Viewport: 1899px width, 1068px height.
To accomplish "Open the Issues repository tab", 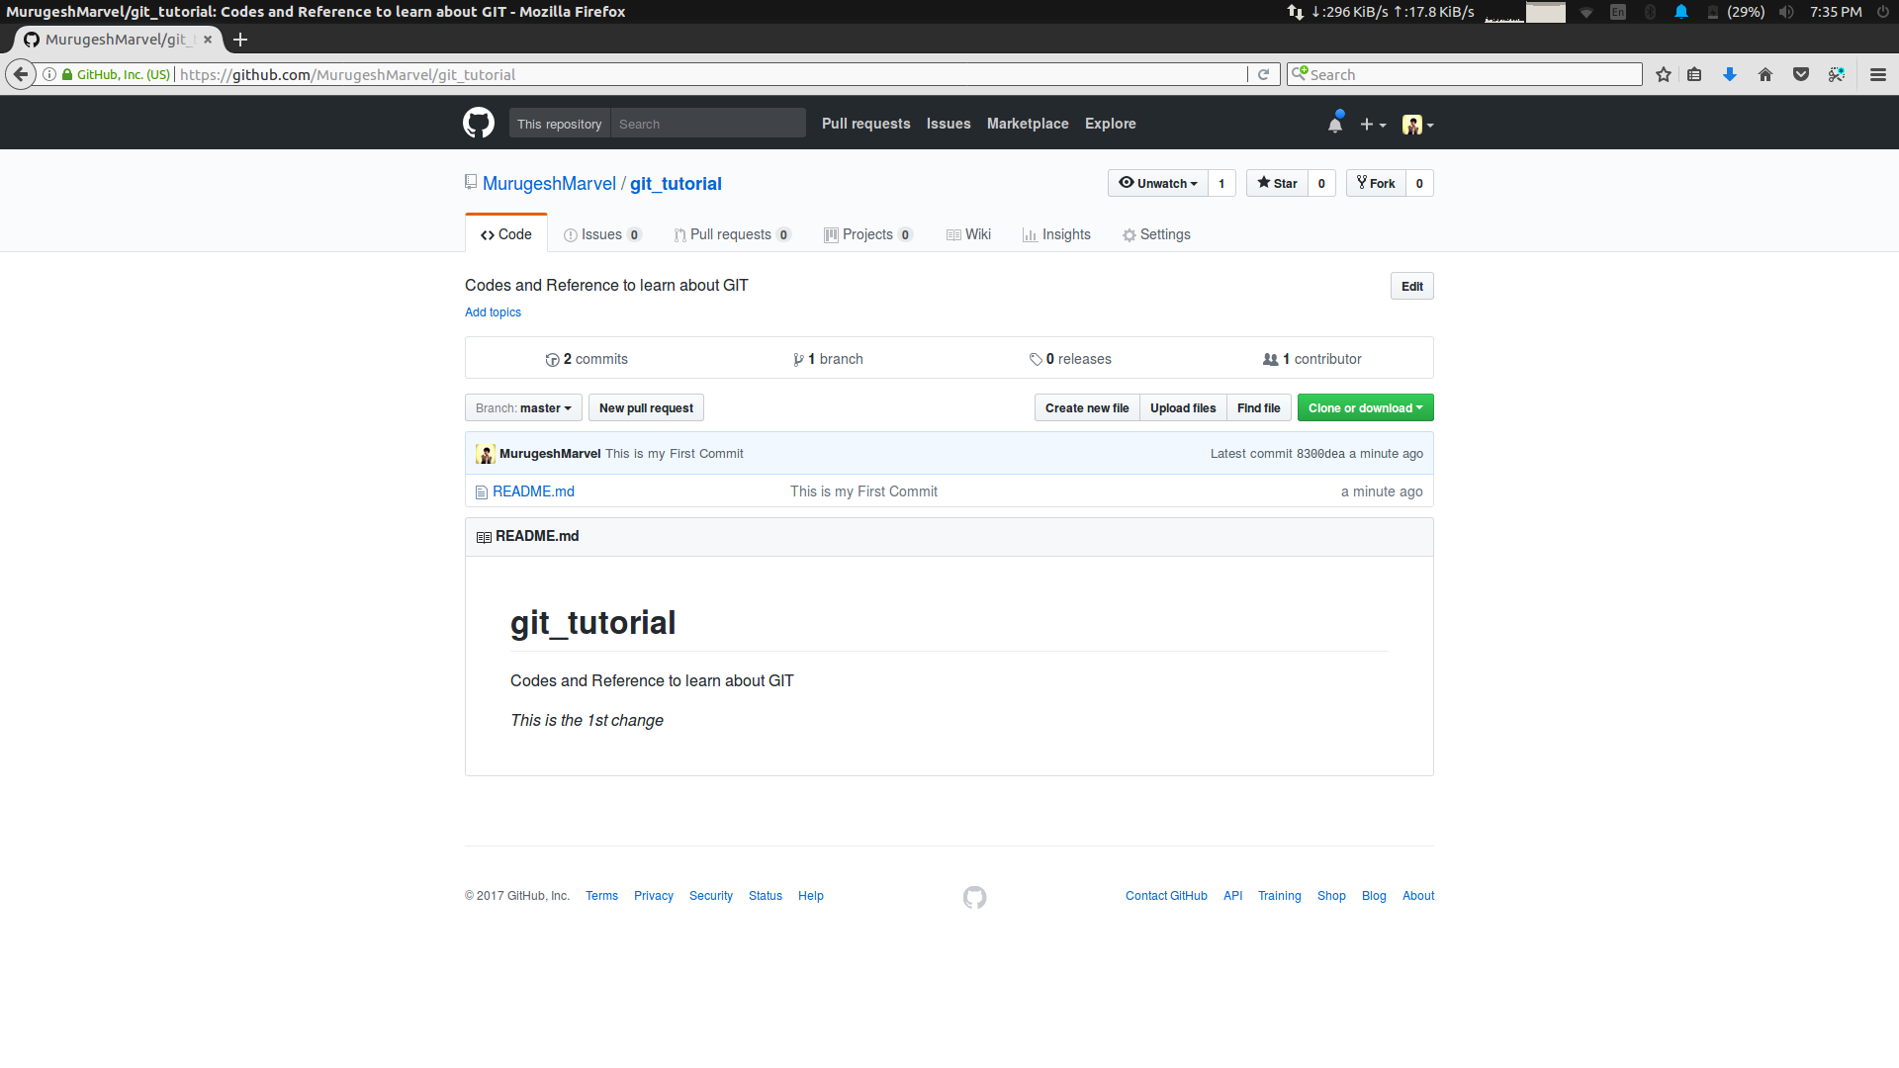I will coord(602,234).
